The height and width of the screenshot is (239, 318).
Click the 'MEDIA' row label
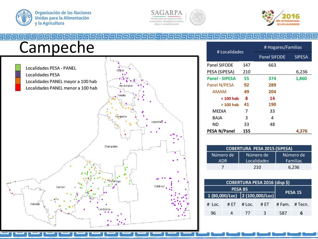(x=219, y=111)
